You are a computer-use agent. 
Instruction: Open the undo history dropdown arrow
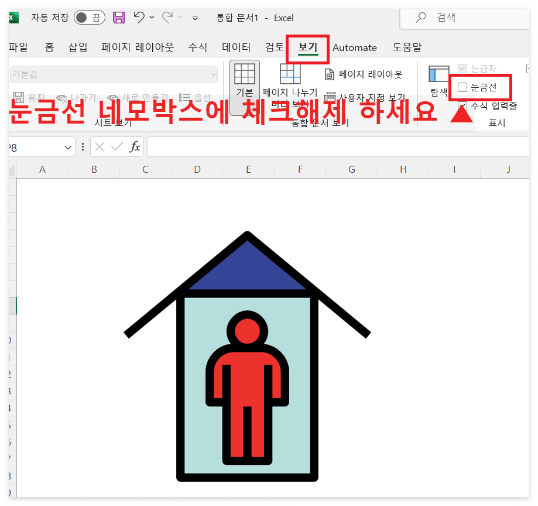click(152, 17)
